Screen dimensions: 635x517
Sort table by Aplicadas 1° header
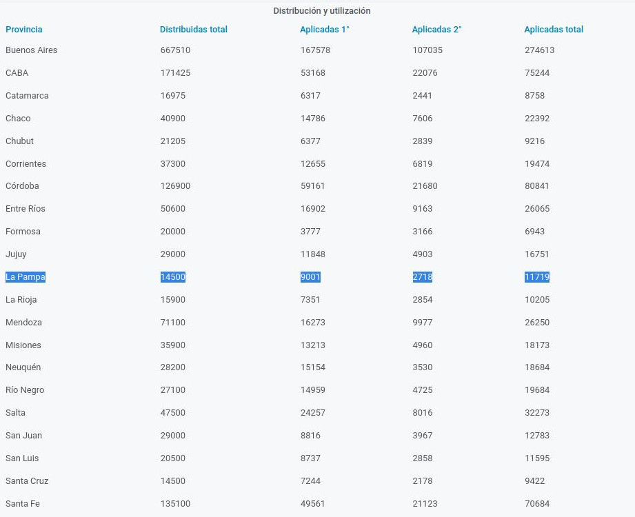click(325, 30)
